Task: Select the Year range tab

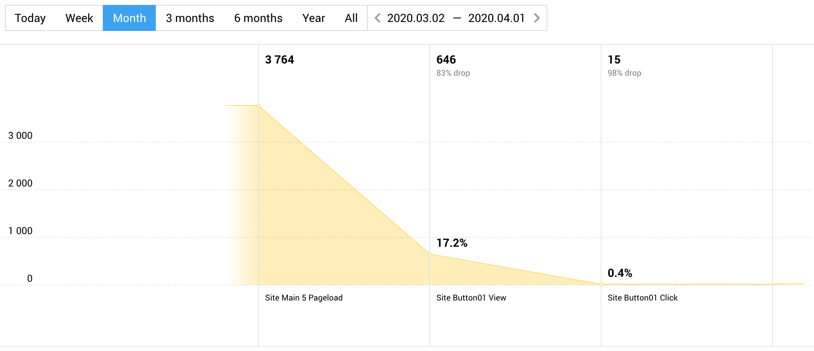Action: click(314, 18)
